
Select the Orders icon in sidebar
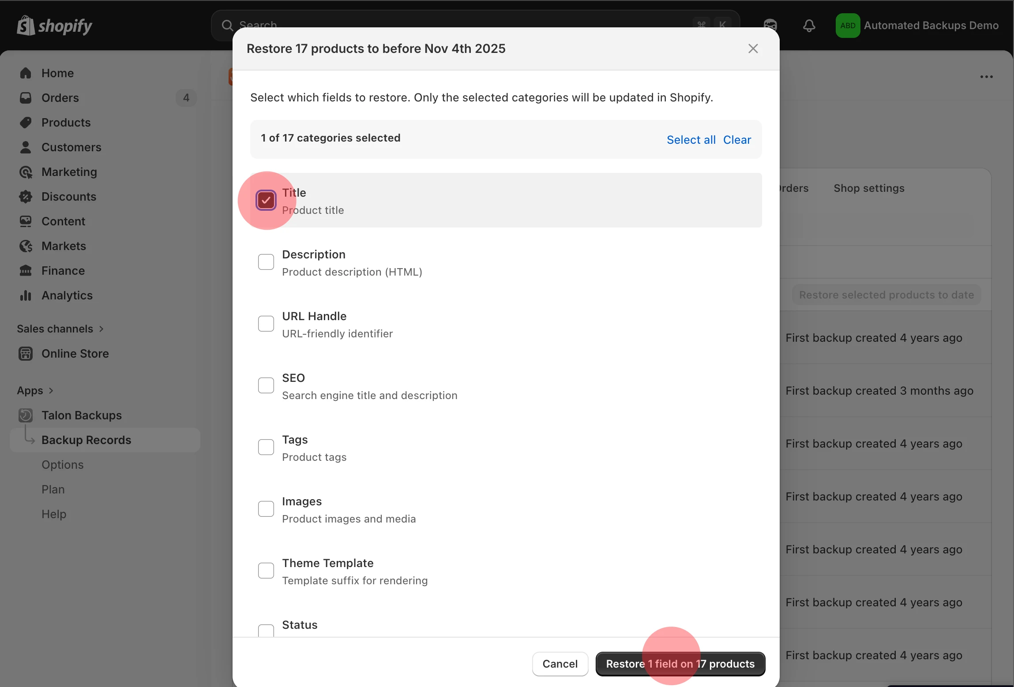26,98
